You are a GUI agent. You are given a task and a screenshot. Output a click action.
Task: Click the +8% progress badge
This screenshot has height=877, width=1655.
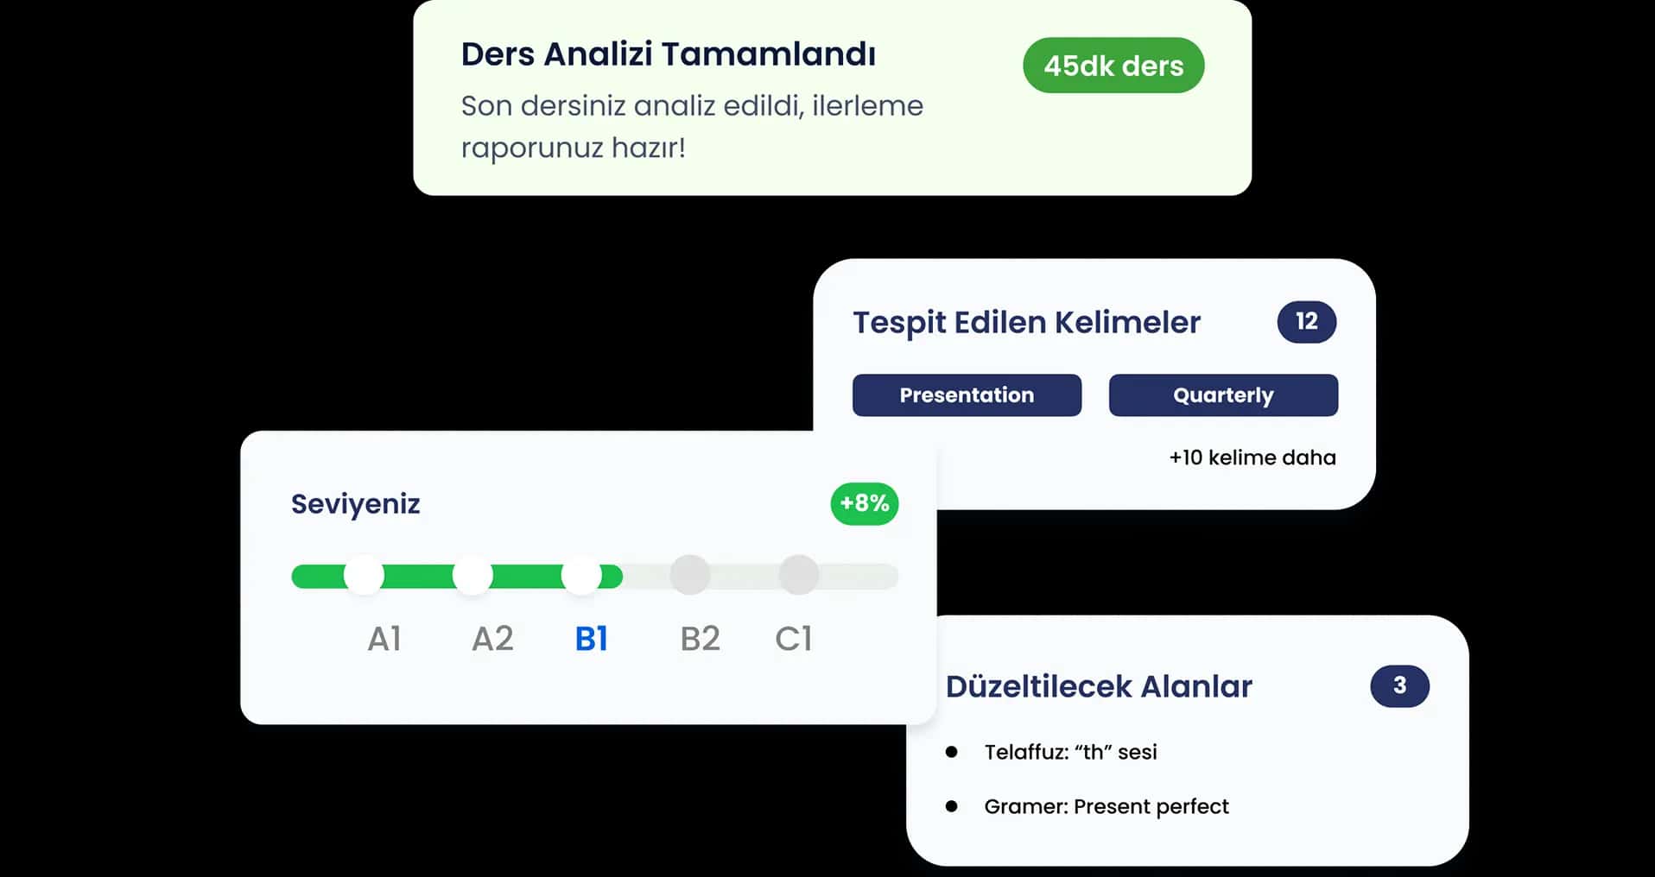point(865,504)
